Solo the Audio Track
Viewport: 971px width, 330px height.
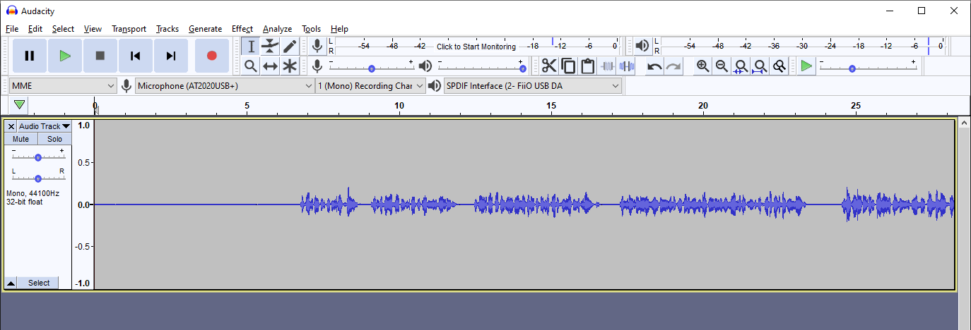54,139
